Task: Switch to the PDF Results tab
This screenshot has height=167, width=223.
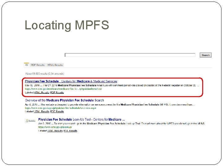Action: [x=38, y=65]
